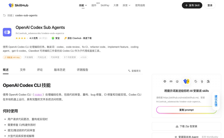Click the 何时使用 heading
Image resolution: width=224 pixels, height=138 pixels.
coord(10,111)
